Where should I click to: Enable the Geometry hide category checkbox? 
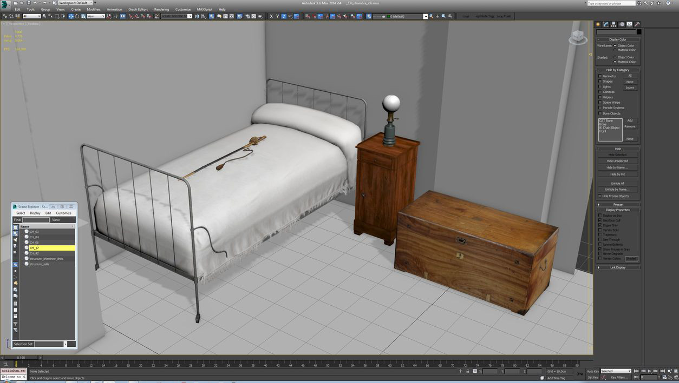coord(600,76)
